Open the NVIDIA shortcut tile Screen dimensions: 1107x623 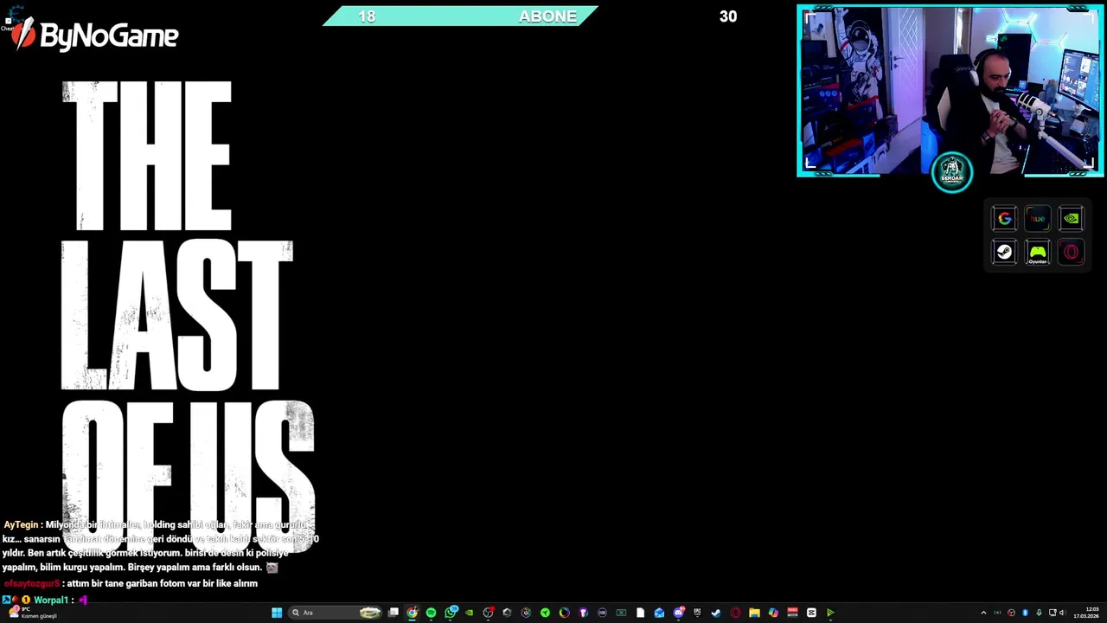[x=1071, y=219]
